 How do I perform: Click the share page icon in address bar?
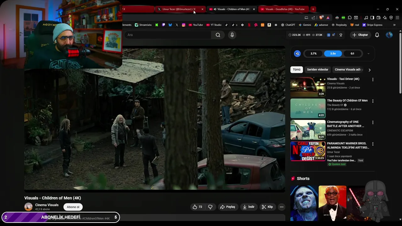313,18
